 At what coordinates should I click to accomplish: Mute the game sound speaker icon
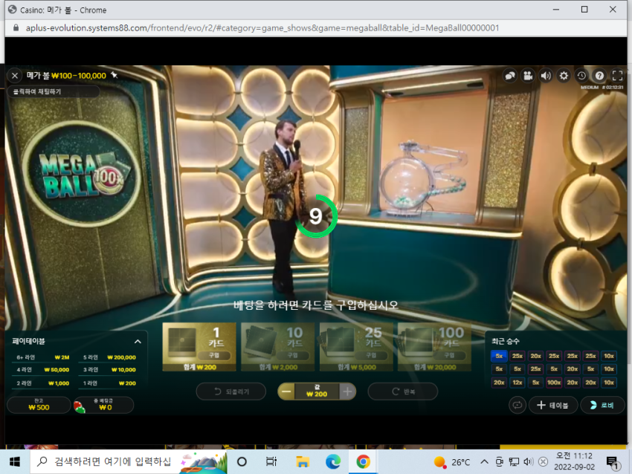[546, 76]
